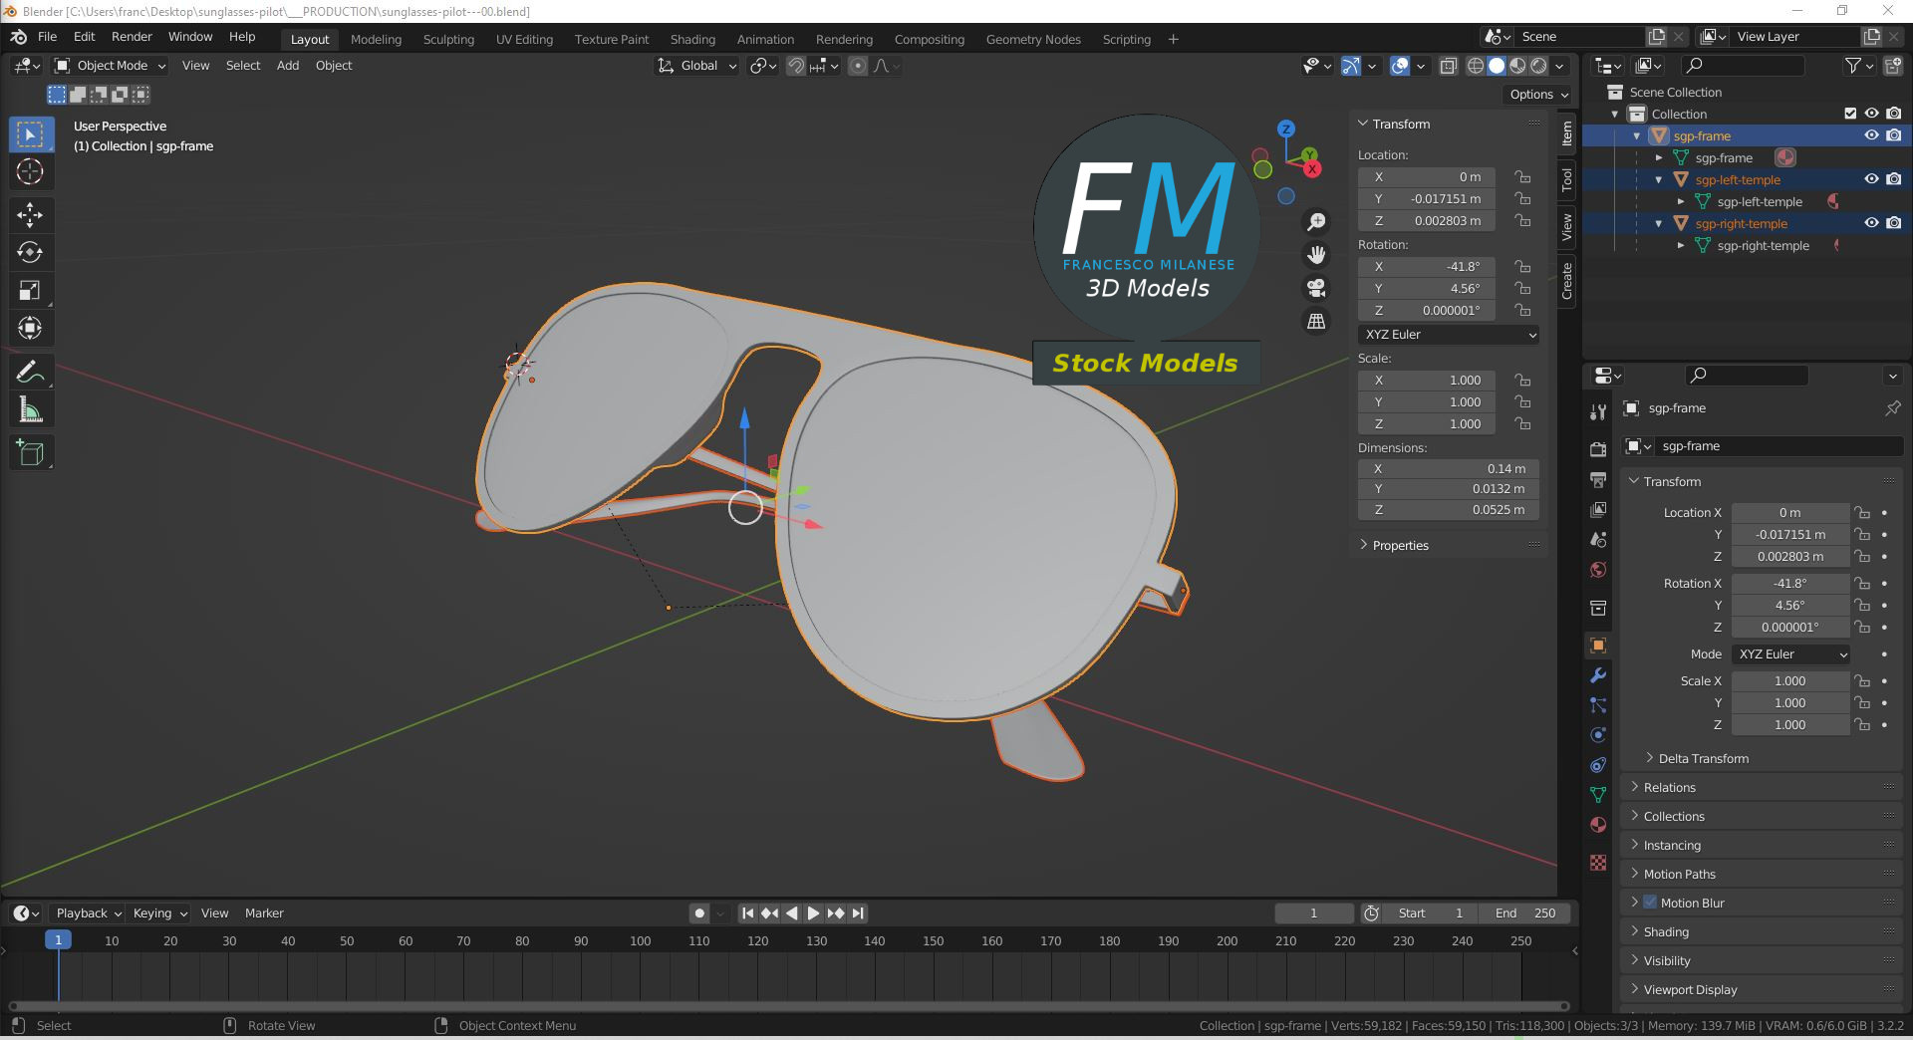Switch to the UV Editing workspace tab
Image resolution: width=1913 pixels, height=1040 pixels.
click(x=524, y=40)
